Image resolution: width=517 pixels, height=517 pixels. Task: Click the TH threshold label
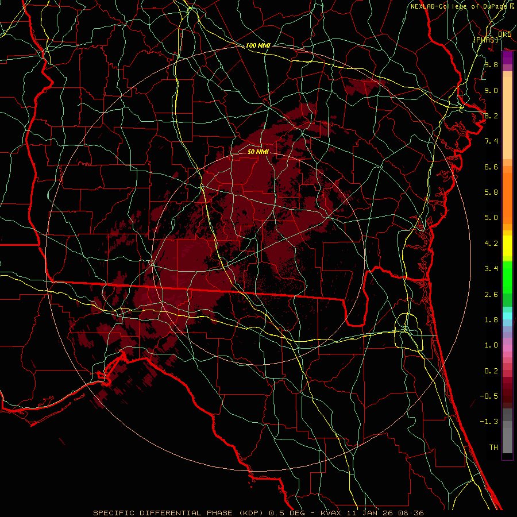click(493, 447)
